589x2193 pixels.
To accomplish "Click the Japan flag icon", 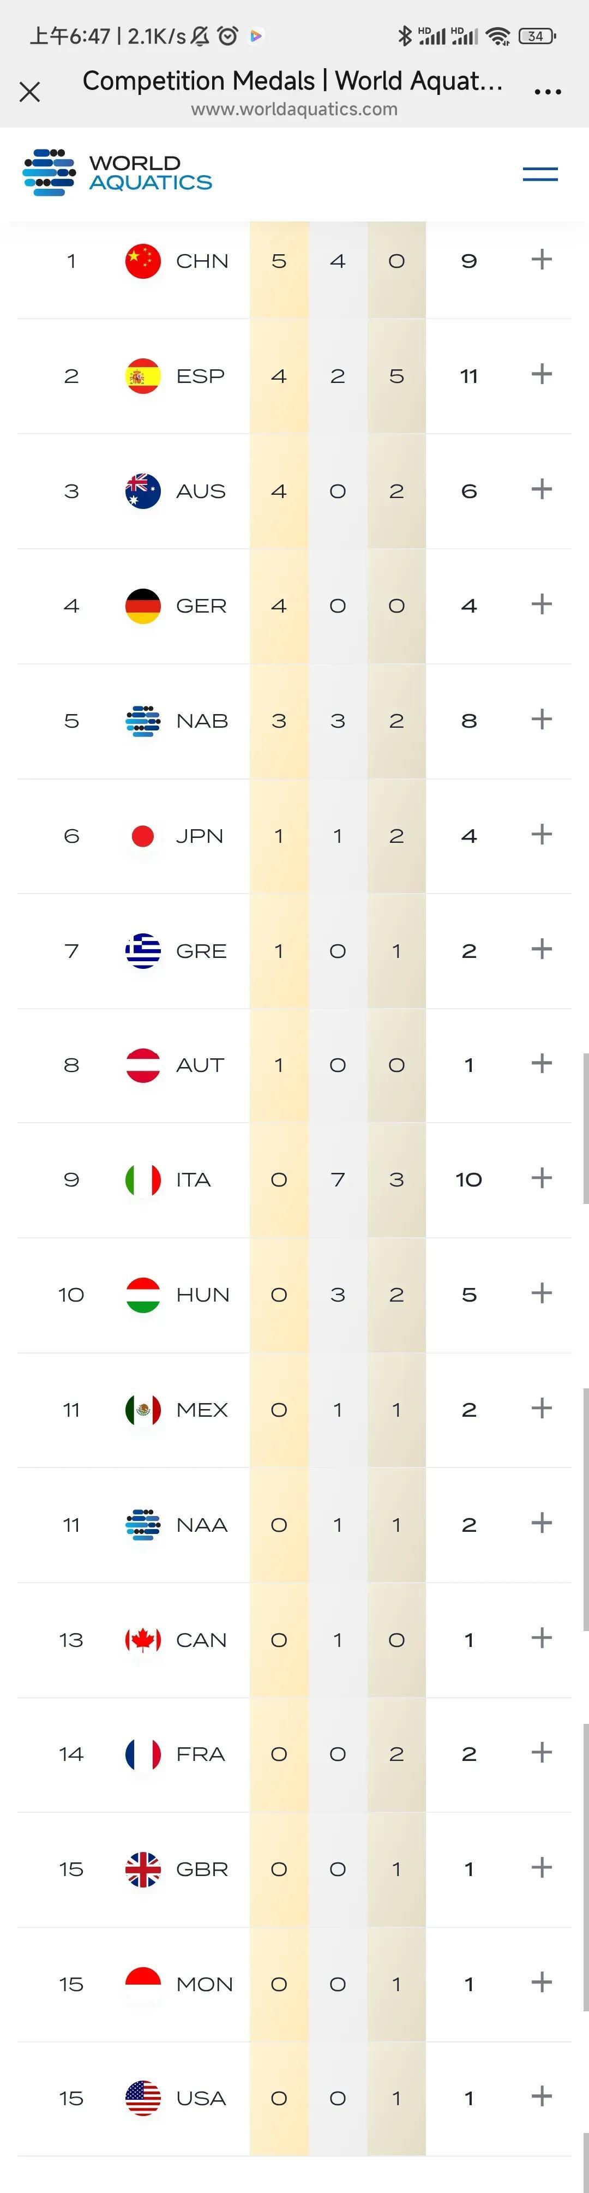I will tap(143, 836).
